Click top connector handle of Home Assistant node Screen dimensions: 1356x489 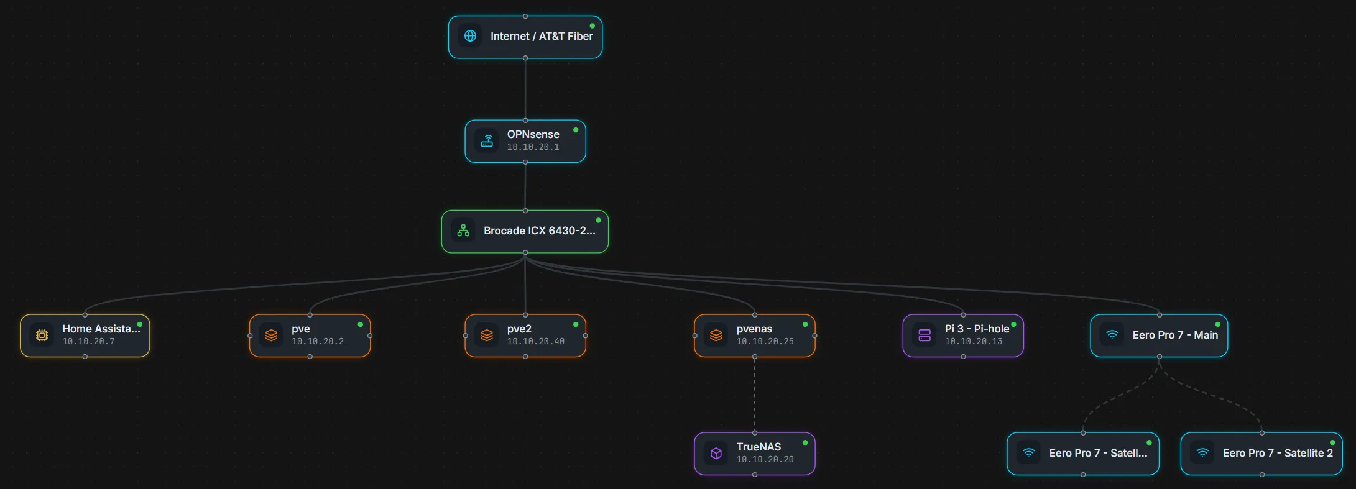click(x=85, y=315)
